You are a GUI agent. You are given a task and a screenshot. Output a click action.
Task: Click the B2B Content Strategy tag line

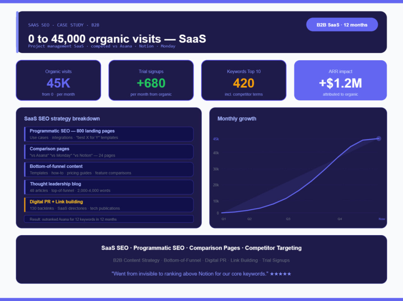coord(201,260)
